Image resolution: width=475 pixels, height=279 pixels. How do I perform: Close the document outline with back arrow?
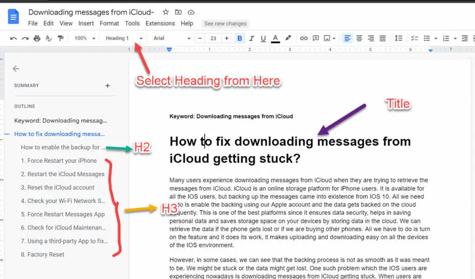[x=16, y=69]
